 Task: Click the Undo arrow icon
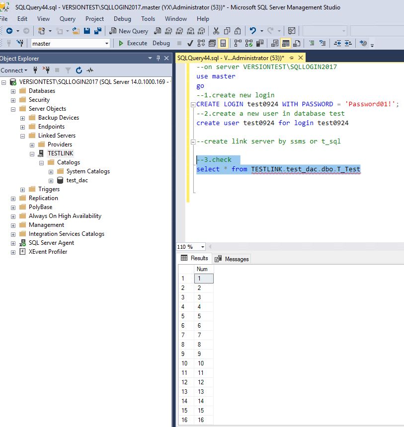coord(253,31)
